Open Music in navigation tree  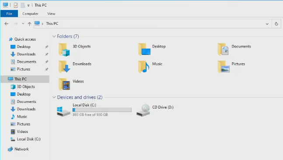pyautogui.click(x=22, y=117)
